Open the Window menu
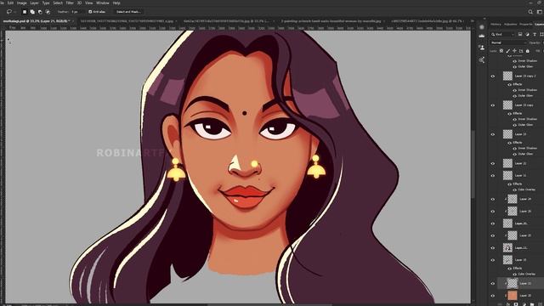 [x=103, y=3]
